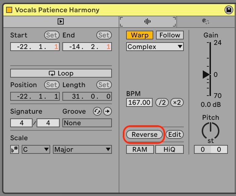Click the save clip disk icon

click(229, 10)
